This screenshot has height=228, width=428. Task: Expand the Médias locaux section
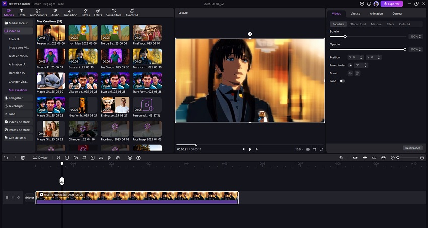(x=17, y=23)
